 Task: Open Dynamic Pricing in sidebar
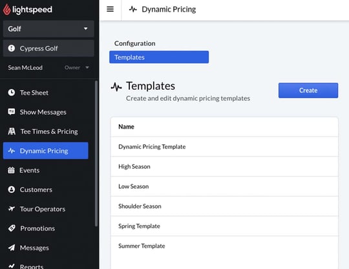coord(46,151)
